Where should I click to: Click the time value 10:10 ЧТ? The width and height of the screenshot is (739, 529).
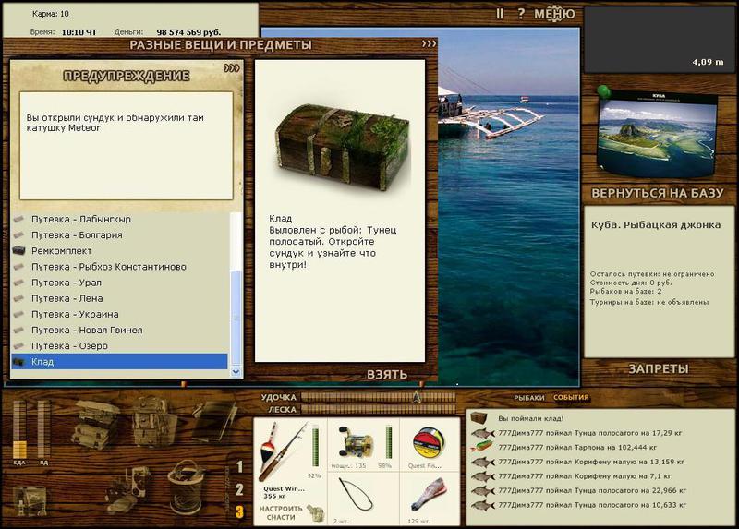[79, 32]
